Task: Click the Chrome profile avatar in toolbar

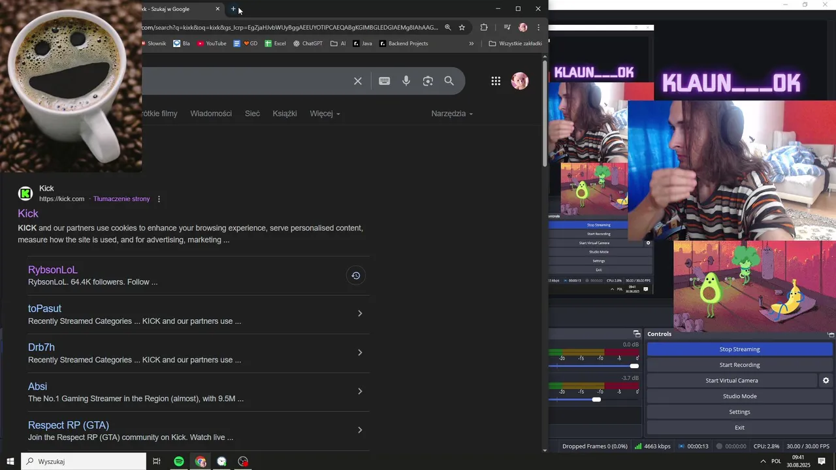Action: 522,27
